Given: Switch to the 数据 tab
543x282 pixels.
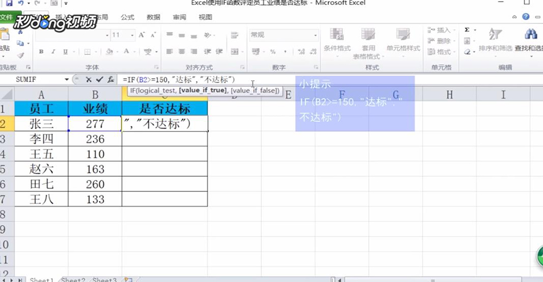Looking at the screenshot, I should click(153, 17).
